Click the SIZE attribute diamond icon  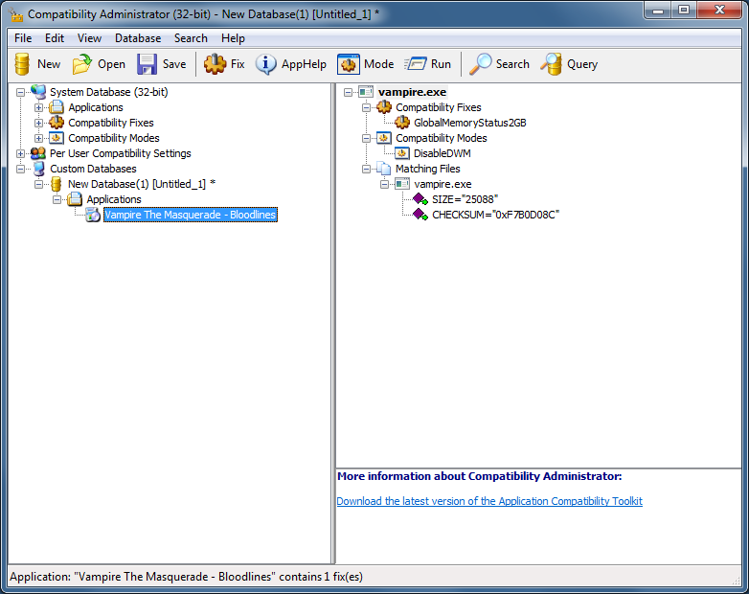click(420, 199)
